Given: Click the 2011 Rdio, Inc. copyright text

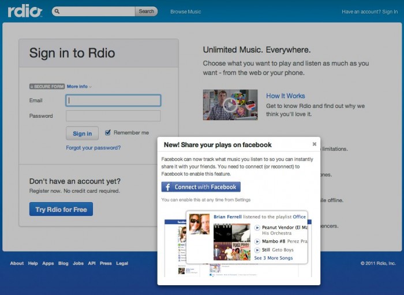Looking at the screenshot, I should pyautogui.click(x=378, y=263).
